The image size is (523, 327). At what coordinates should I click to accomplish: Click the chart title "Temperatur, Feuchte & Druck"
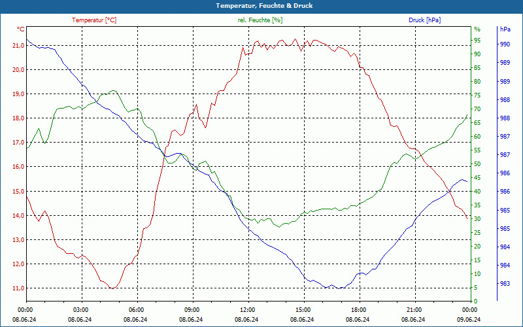pyautogui.click(x=264, y=6)
